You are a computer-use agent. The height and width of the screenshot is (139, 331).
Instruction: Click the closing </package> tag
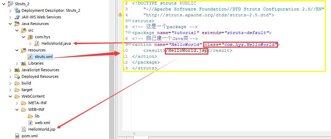point(146,62)
